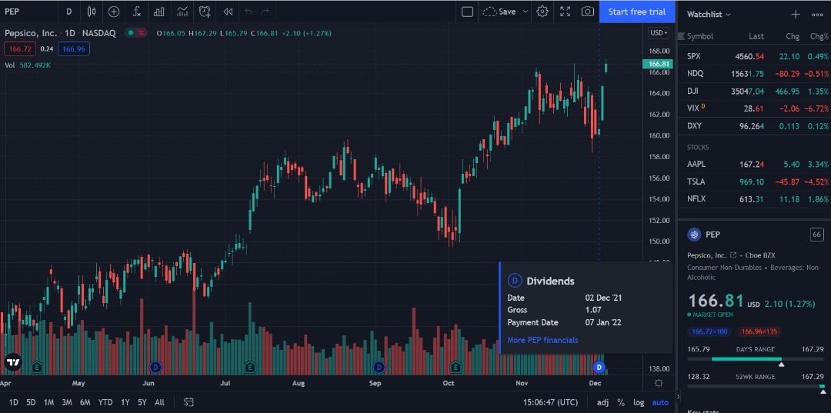Image resolution: width=831 pixels, height=413 pixels.
Task: Click the Redo arrow in the toolbar
Action: click(x=265, y=12)
